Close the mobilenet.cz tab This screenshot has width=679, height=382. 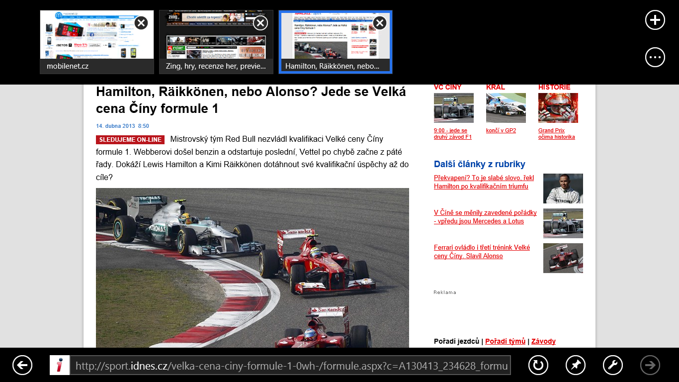click(x=141, y=23)
